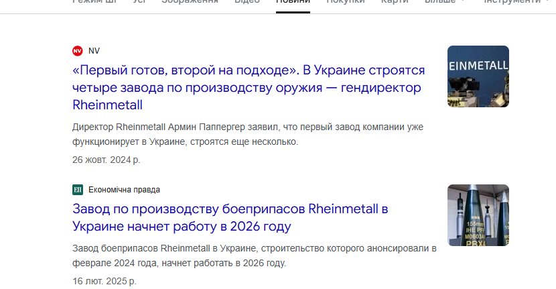Viewport: 556px width, 289px height.
Task: Click the snippet starting Завод боеприпасов Rheinmetall в Украине
Action: pos(255,255)
